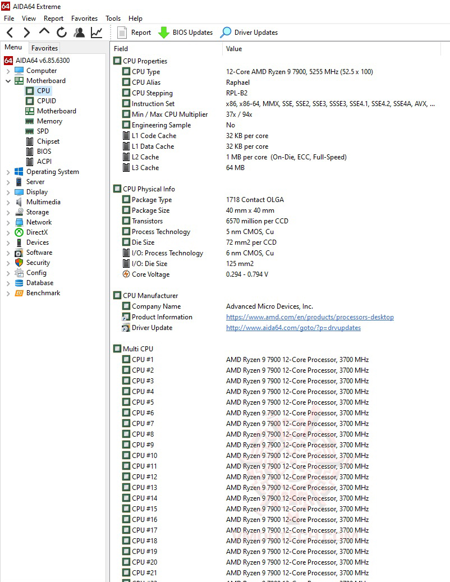Click the Operating System Windows logo icon
Viewport: 450px width, 582px height.
click(19, 172)
